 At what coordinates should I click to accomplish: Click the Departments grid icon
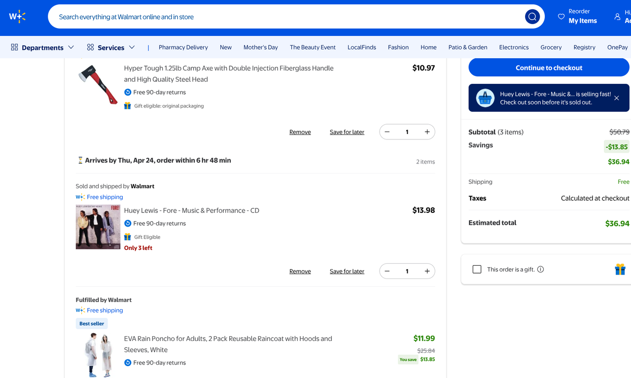coord(14,47)
